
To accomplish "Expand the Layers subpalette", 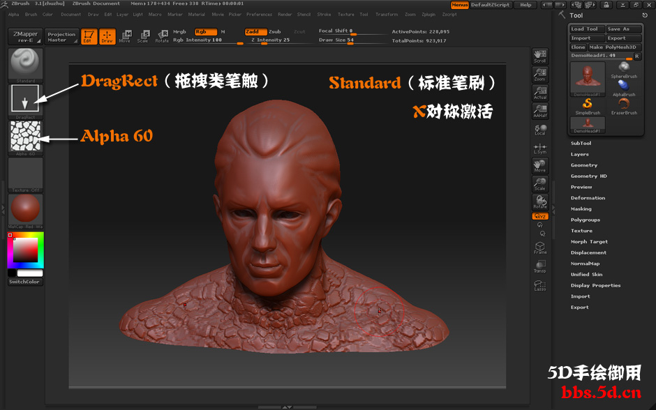I will 579,154.
